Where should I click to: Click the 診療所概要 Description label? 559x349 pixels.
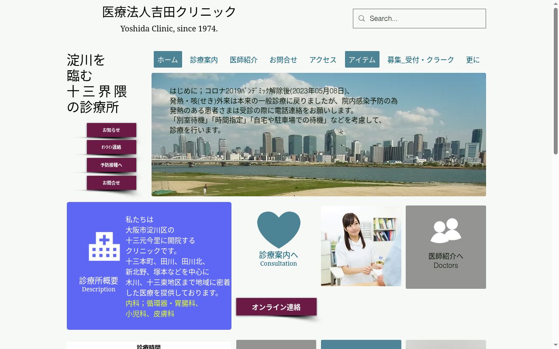click(x=99, y=284)
